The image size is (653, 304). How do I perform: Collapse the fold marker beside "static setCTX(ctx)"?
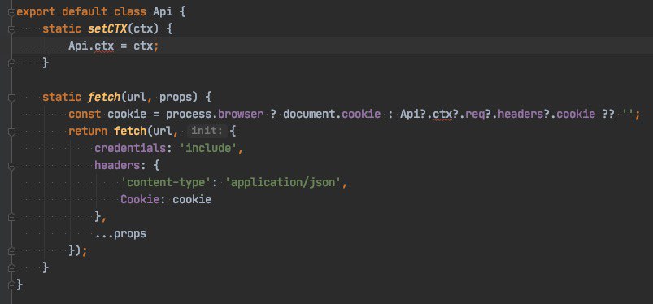[11, 29]
